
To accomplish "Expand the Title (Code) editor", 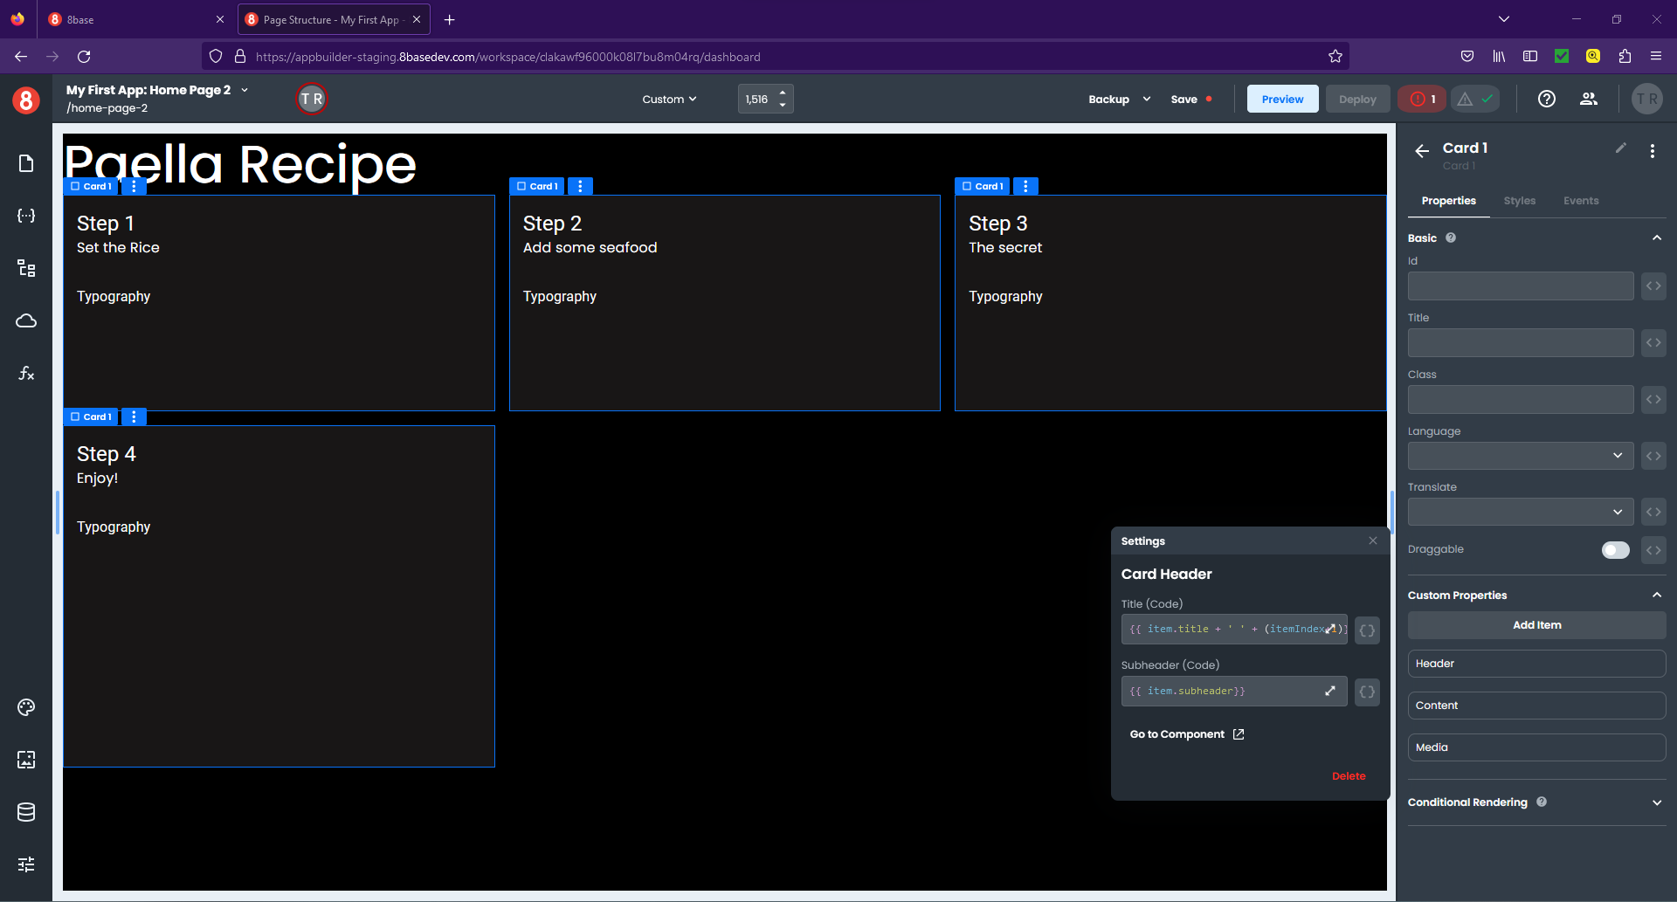I will [x=1330, y=629].
